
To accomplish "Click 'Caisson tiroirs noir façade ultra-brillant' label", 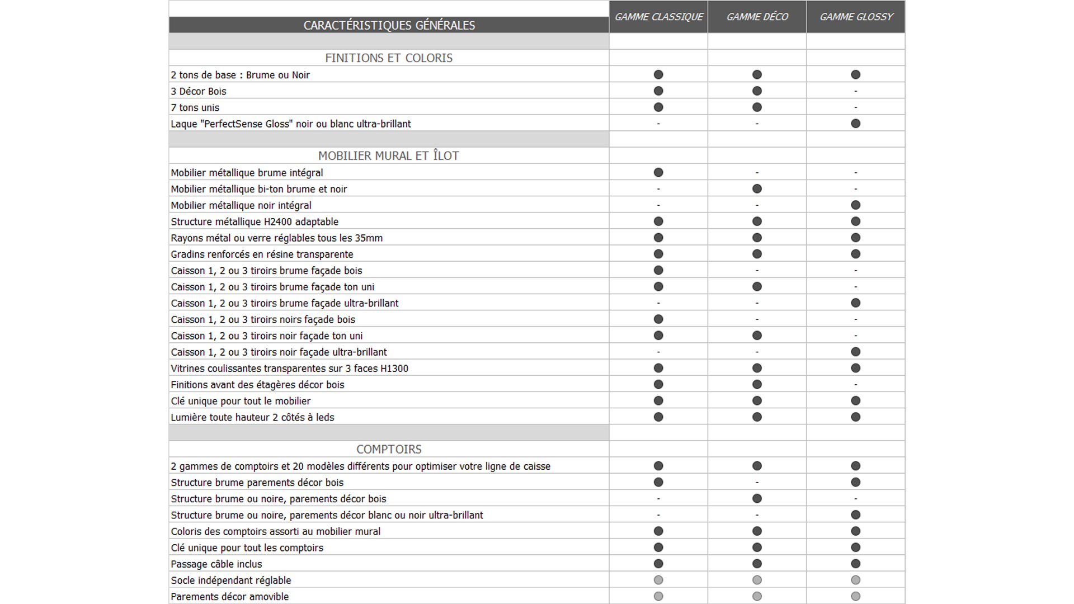I will (279, 352).
